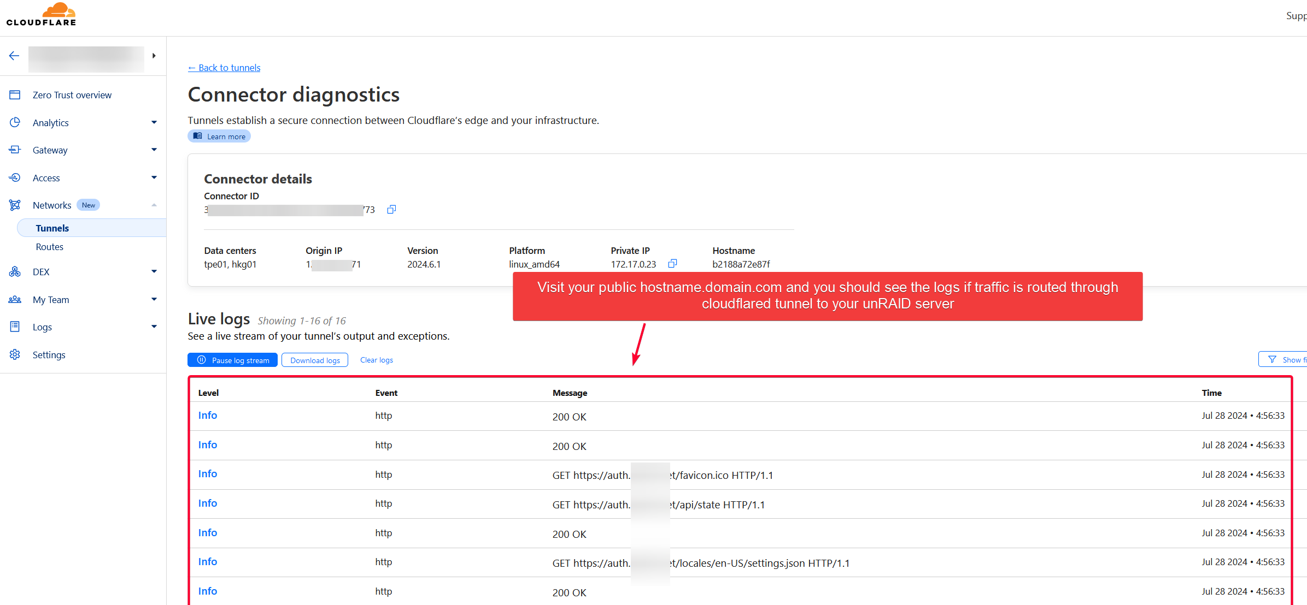Click the Cloudflare logo
This screenshot has width=1307, height=605.
42,15
